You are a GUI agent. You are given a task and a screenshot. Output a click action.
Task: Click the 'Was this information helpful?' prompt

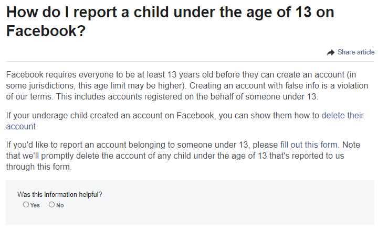60,194
